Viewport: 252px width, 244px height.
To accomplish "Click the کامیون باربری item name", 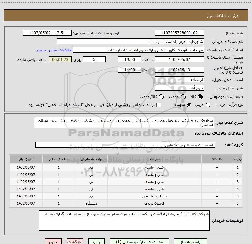I will pyautogui.click(x=154, y=203).
